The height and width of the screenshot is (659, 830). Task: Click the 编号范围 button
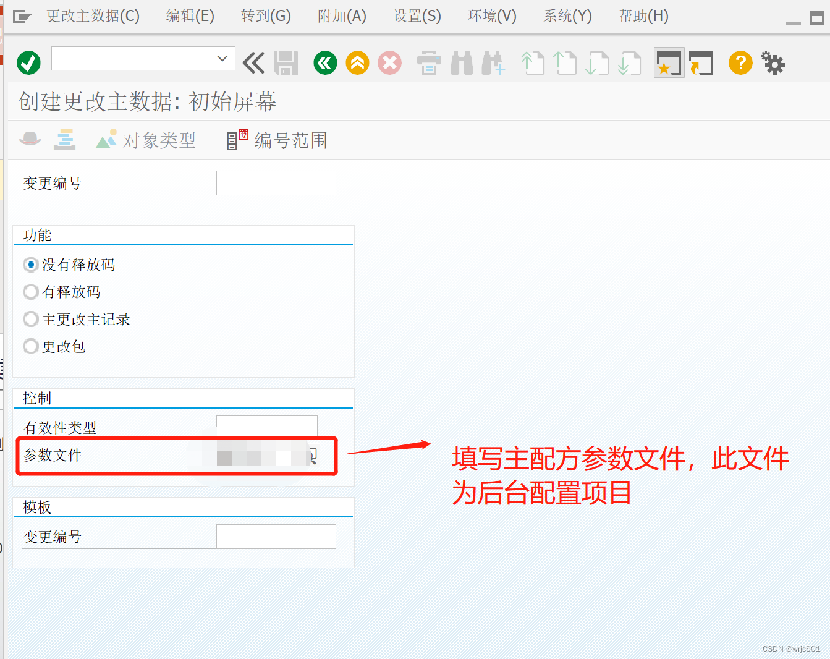277,140
